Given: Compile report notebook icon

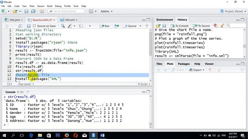Looking at the screenshot, I should pos(81,26).
